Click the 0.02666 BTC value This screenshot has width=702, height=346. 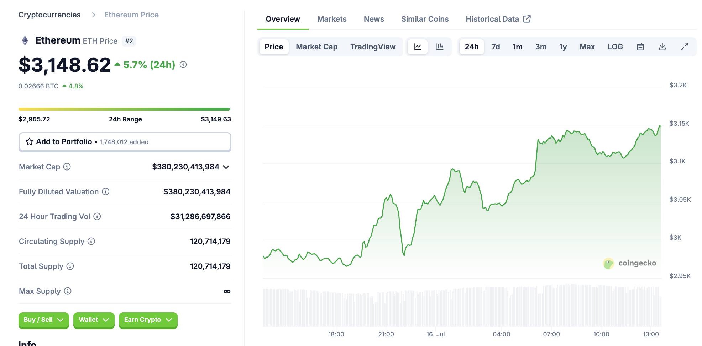pyautogui.click(x=38, y=86)
